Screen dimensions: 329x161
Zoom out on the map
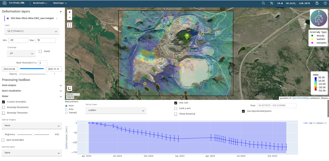coord(69,17)
